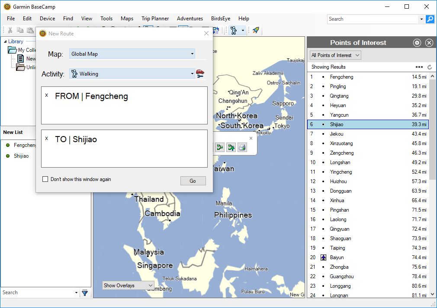Expand the bottom-left Search dropdown arrow
This screenshot has height=308, width=437.
76,293
